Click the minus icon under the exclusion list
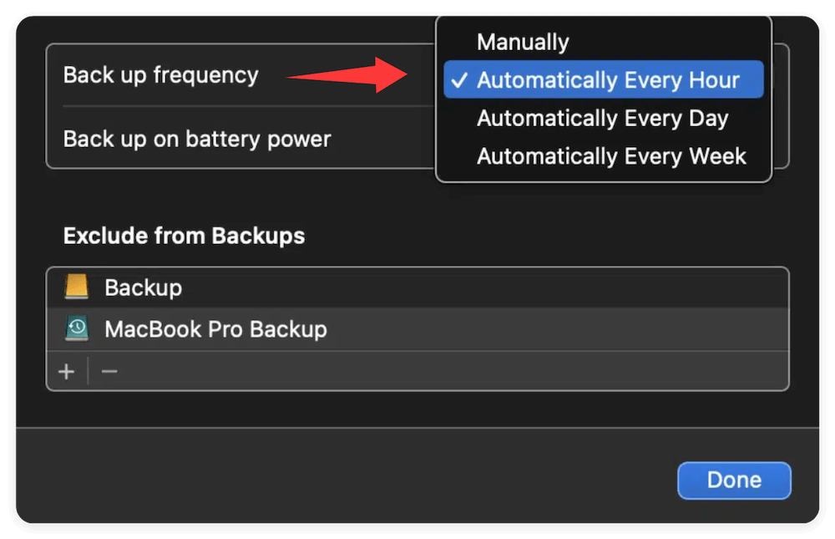 point(108,370)
